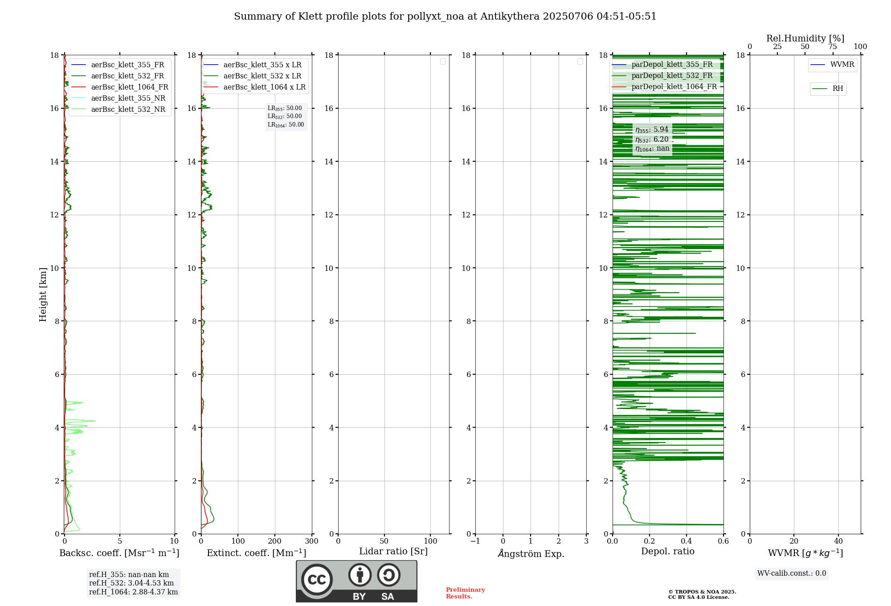The width and height of the screenshot is (891, 606).
Task: Click the η532: 6.20 annotation
Action: (652, 139)
